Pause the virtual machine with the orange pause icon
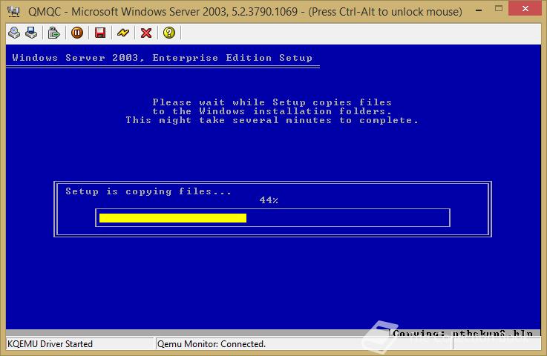 point(77,33)
